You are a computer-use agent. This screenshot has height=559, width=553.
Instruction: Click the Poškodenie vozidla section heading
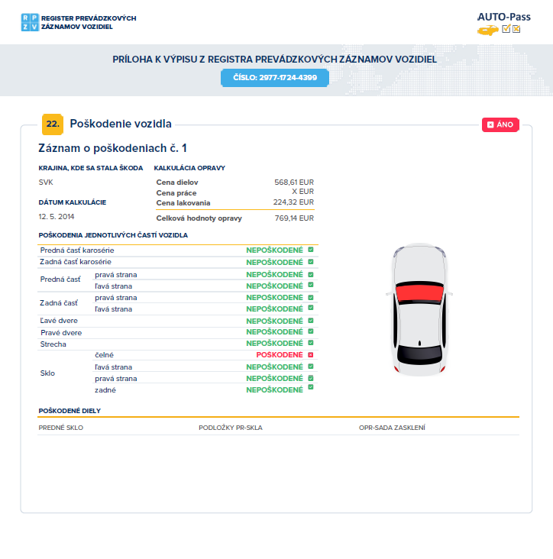click(x=121, y=124)
